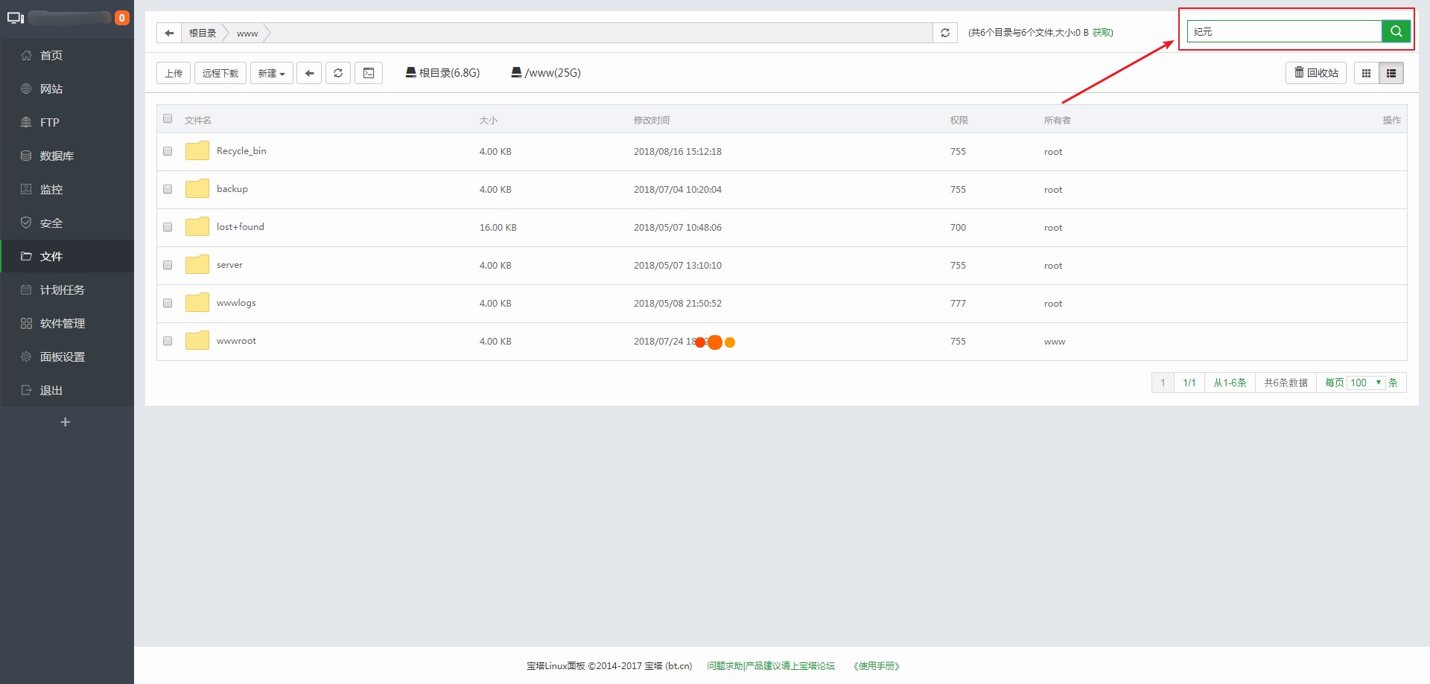This screenshot has width=1430, height=684.
Task: Select the backup folder checkbox
Action: coord(168,189)
